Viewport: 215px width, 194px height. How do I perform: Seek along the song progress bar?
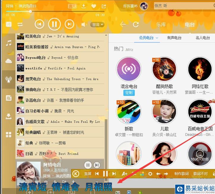[x=55, y=12]
